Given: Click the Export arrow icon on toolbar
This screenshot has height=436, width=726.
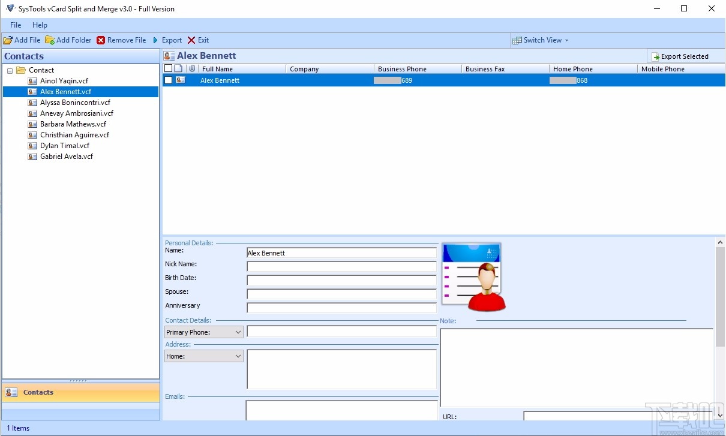Looking at the screenshot, I should pyautogui.click(x=156, y=40).
